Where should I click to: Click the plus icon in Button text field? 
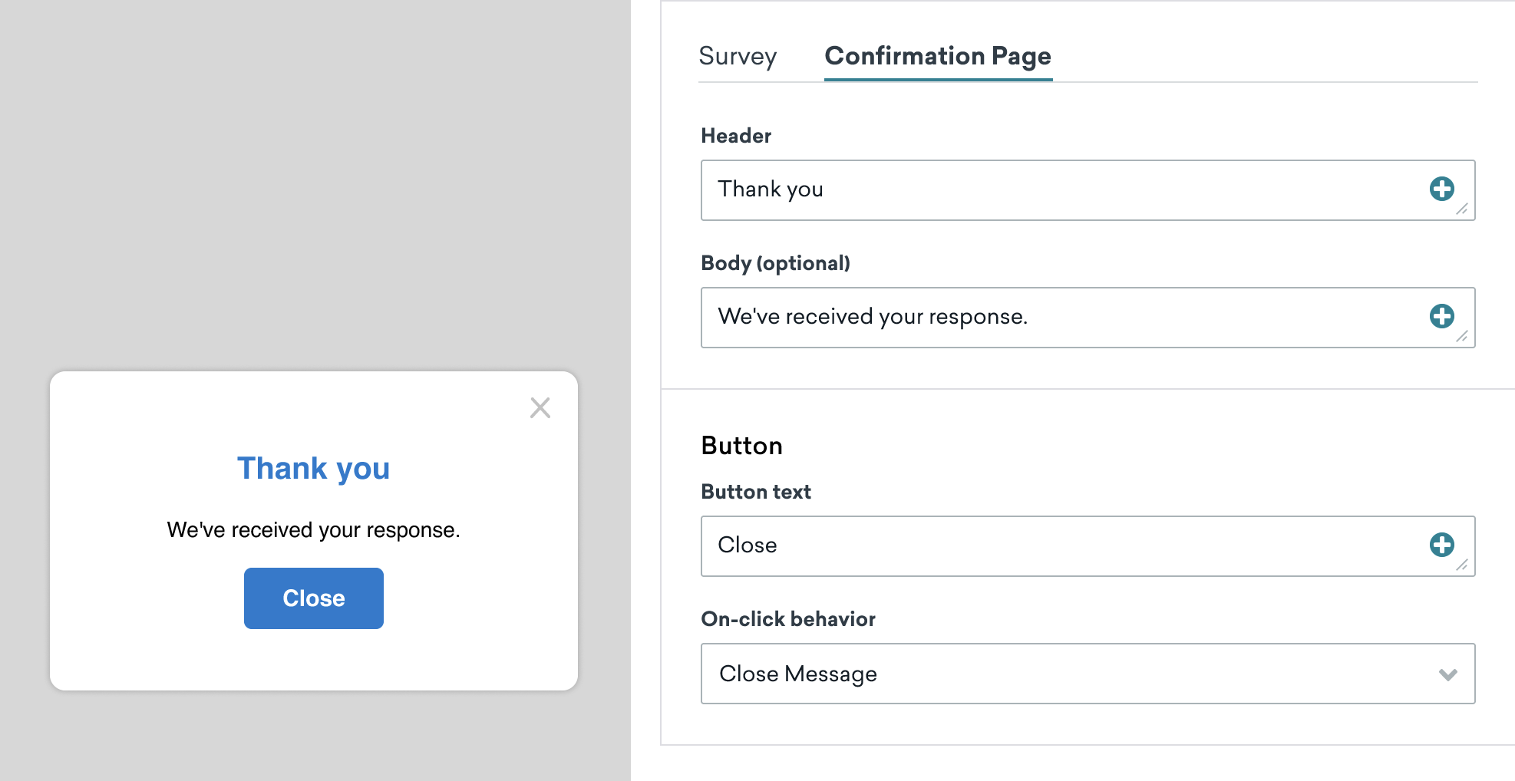click(x=1441, y=545)
